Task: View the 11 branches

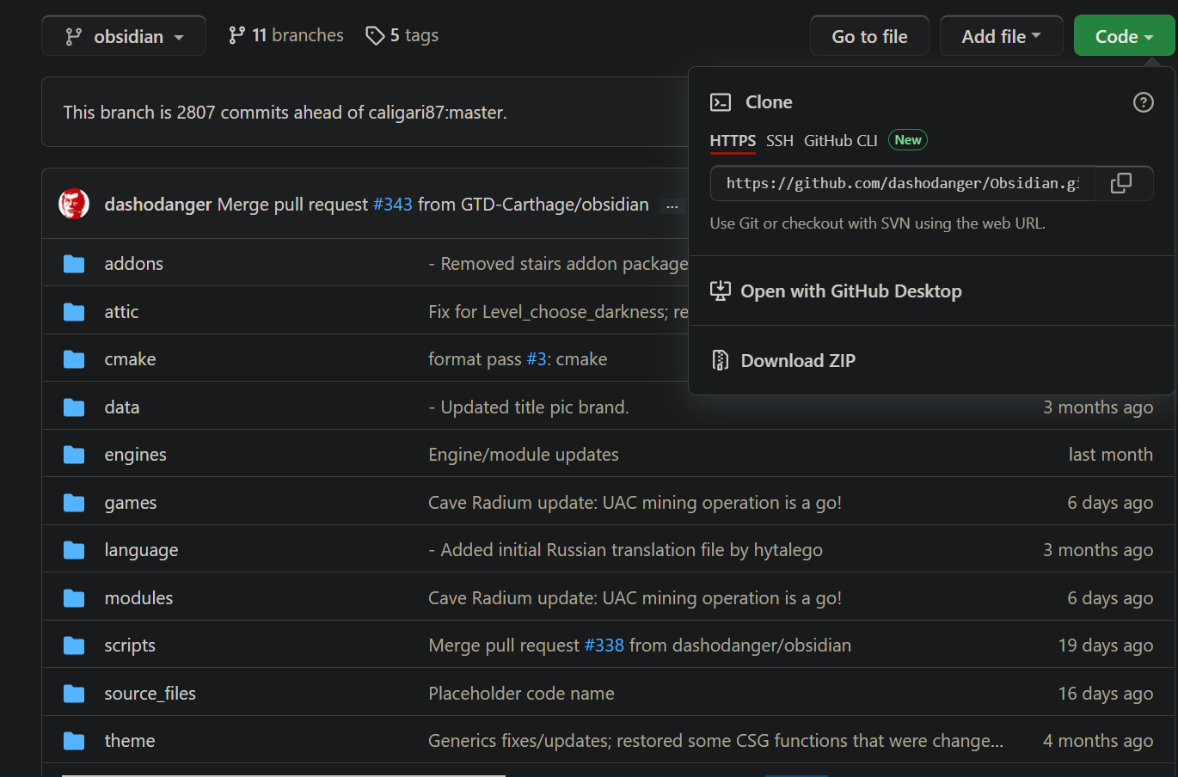Action: pos(285,35)
